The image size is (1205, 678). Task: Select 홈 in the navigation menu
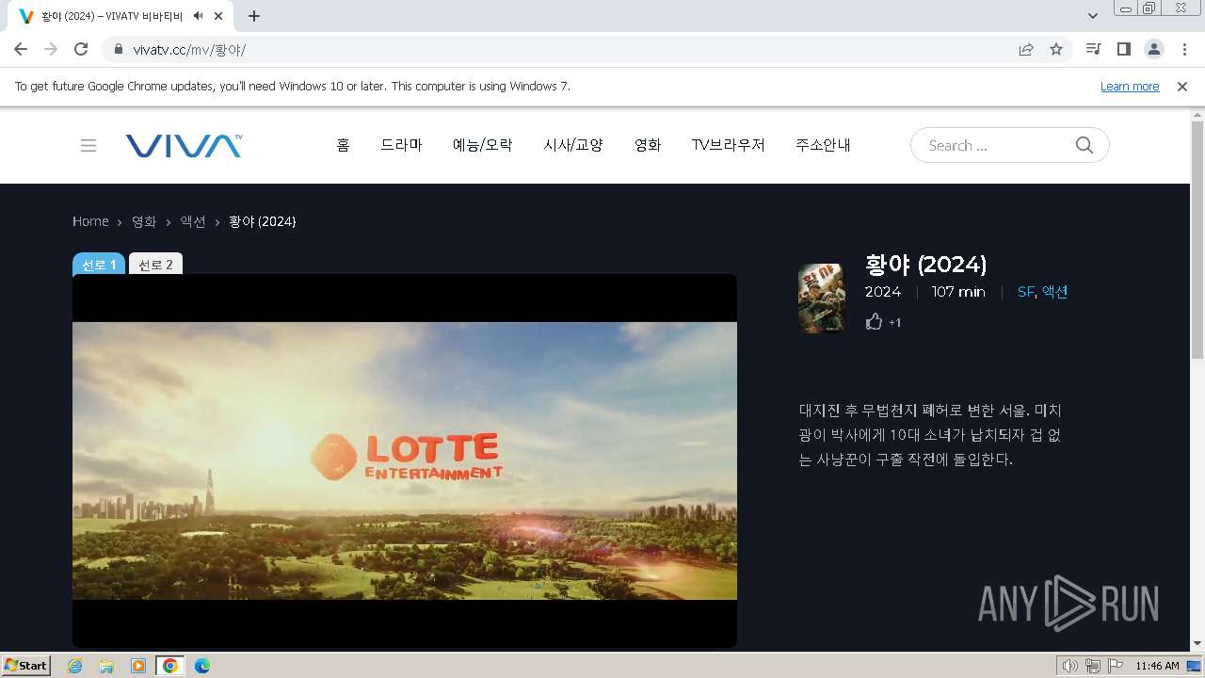coord(343,145)
